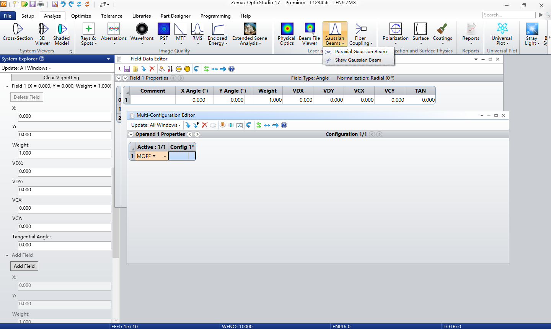The height and width of the screenshot is (329, 551).
Task: Click the Y Angle cell of field row 1
Action: coord(233,100)
